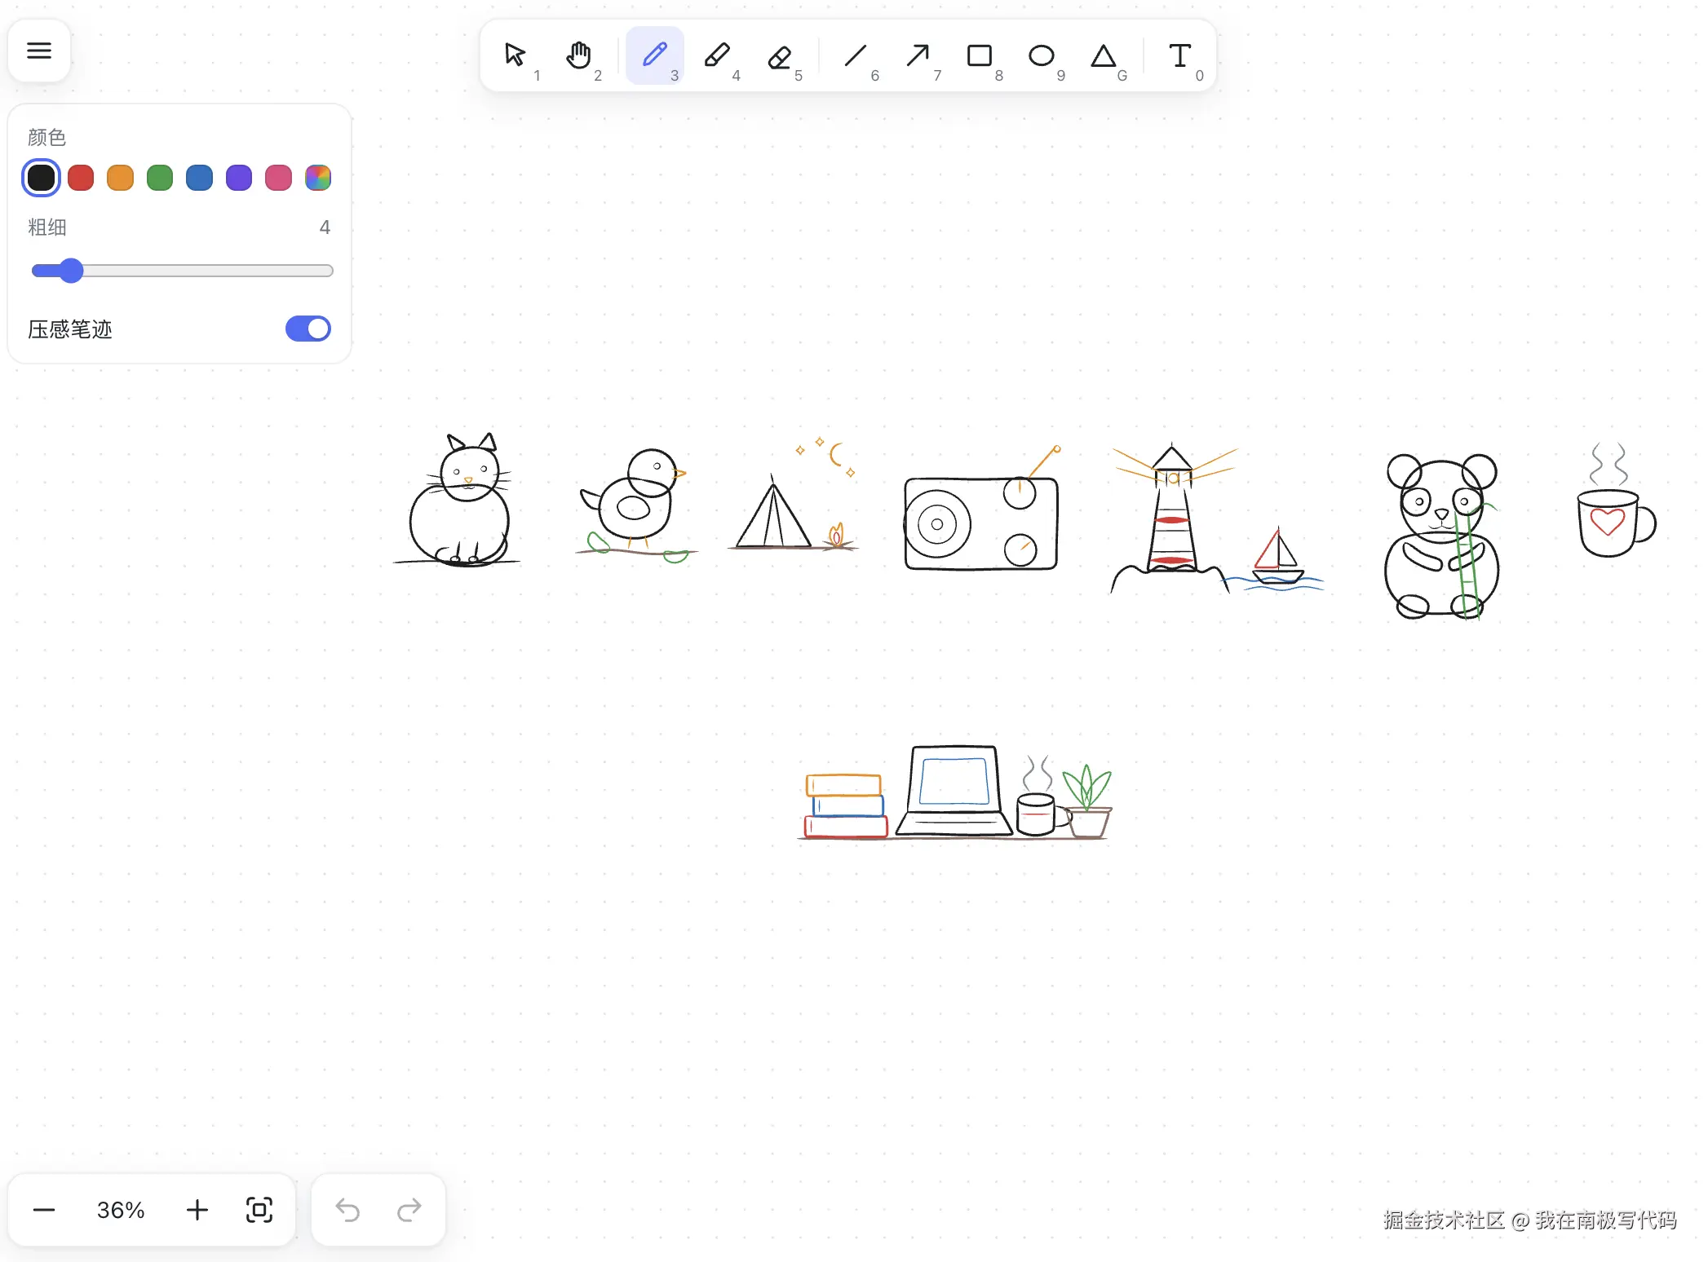Zoom out with the minus button
This screenshot has width=1708, height=1262.
[x=44, y=1210]
